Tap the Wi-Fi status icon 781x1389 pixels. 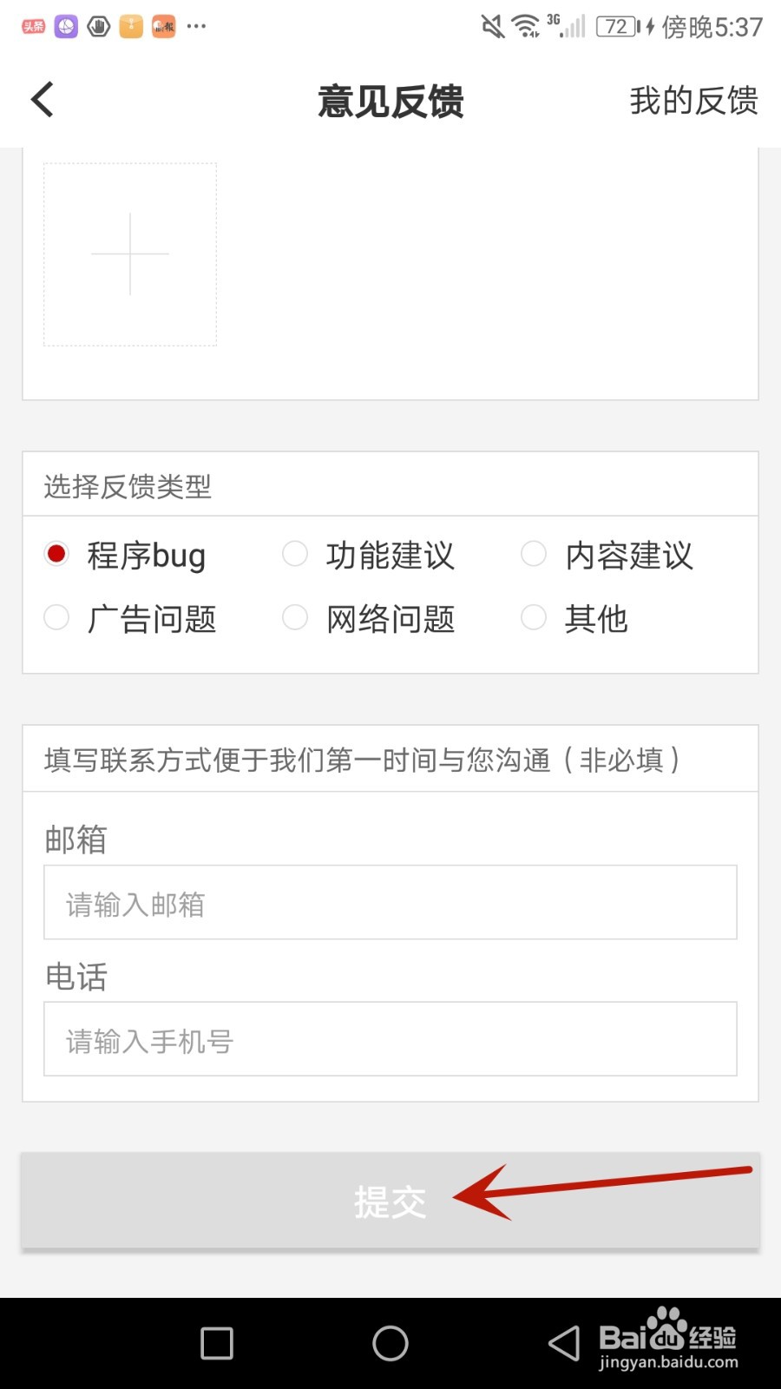tap(526, 27)
